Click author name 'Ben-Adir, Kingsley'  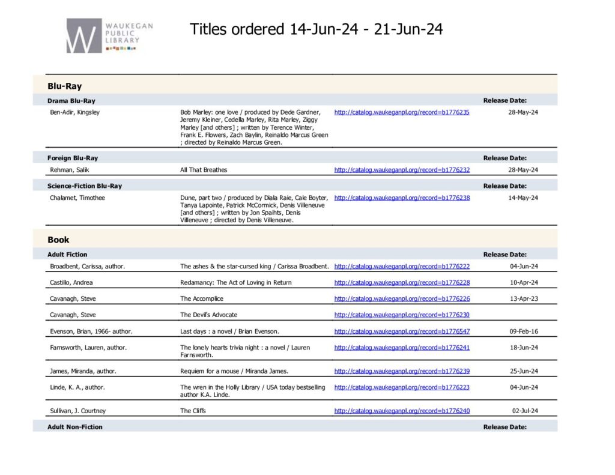coord(74,112)
